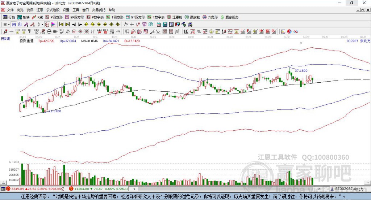This screenshot has width=371, height=200.
Task: Open the 9P四方形 tool
Action: (75, 17)
